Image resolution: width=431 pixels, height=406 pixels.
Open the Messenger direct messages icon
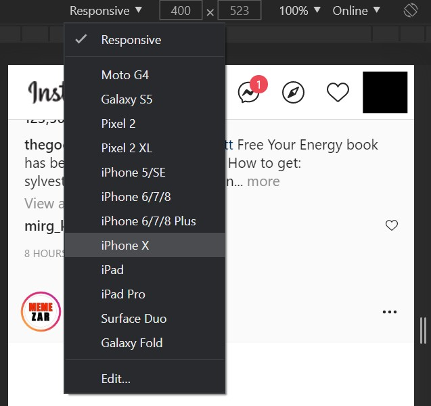[x=249, y=92]
